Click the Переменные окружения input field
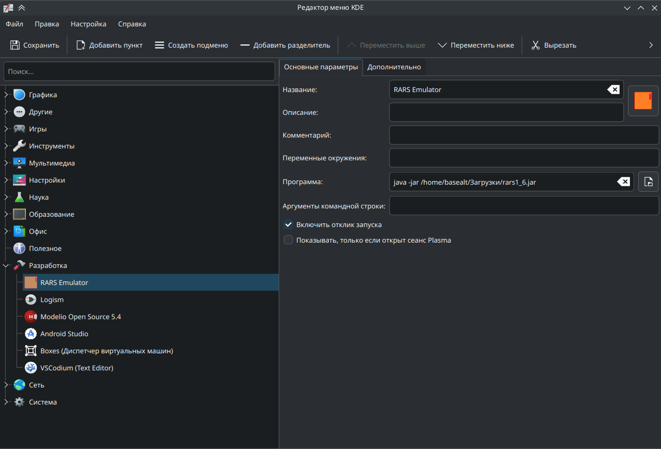The width and height of the screenshot is (661, 449). tap(524, 158)
